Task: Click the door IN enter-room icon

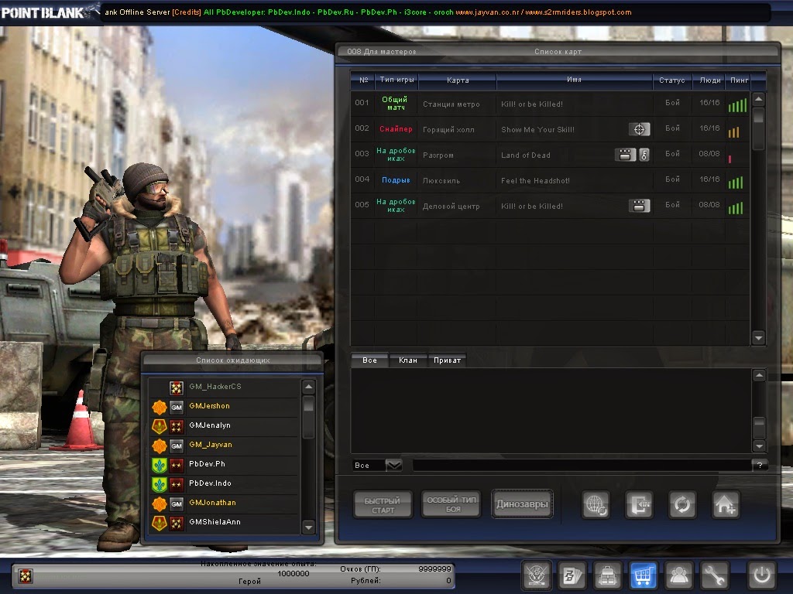Action: [639, 504]
